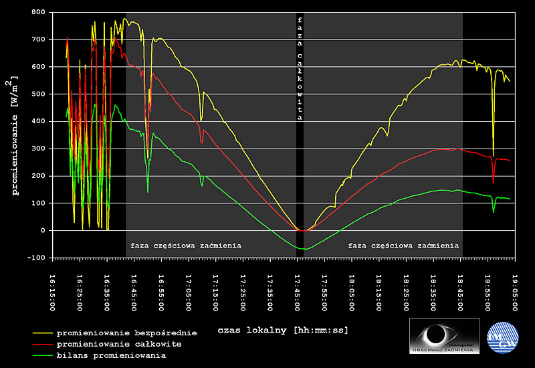Click the 'czas lokalny [hh:mm:ss]' axis title
The height and width of the screenshot is (368, 535).
pos(283,330)
